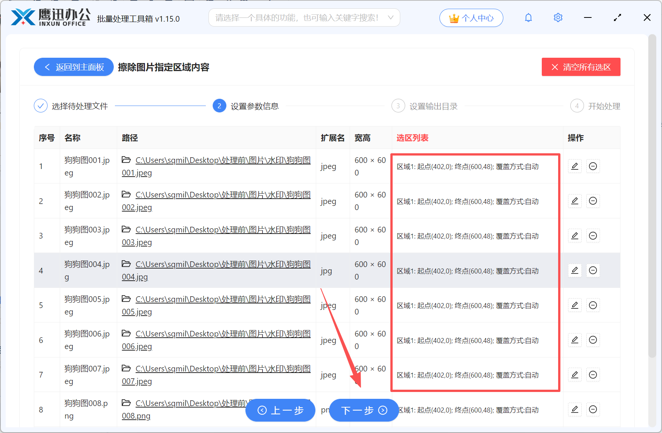The image size is (662, 433).
Task: Edit the selection region for 狗狗图001.jpeg
Action: coord(574,166)
